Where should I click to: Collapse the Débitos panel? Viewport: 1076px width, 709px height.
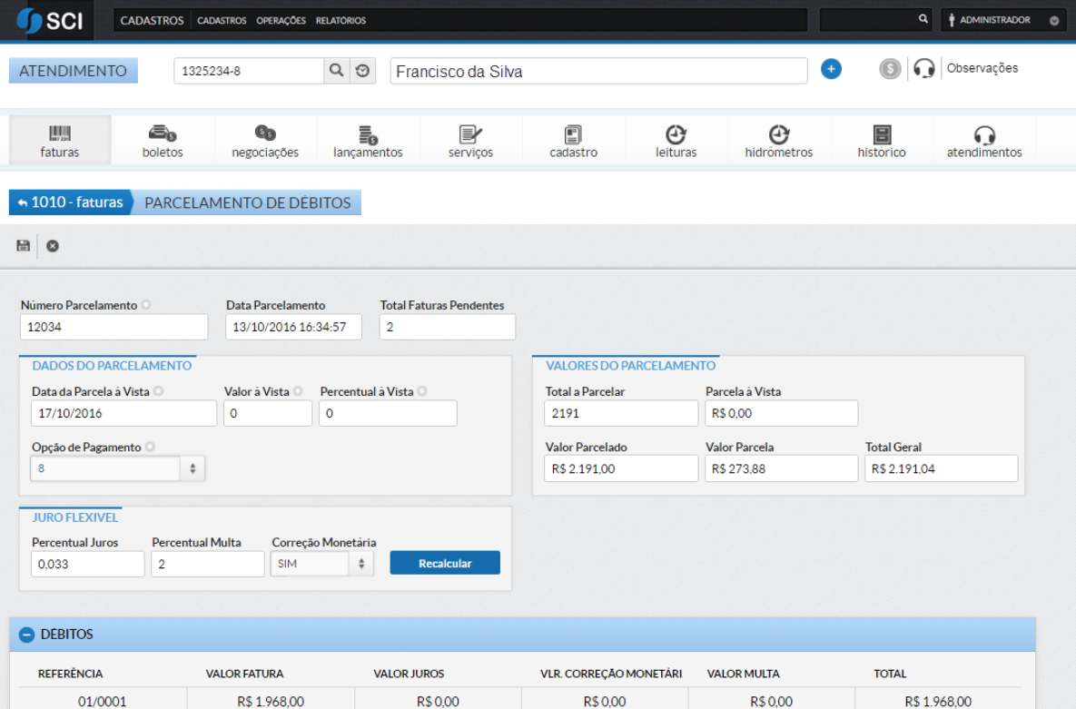coord(27,635)
